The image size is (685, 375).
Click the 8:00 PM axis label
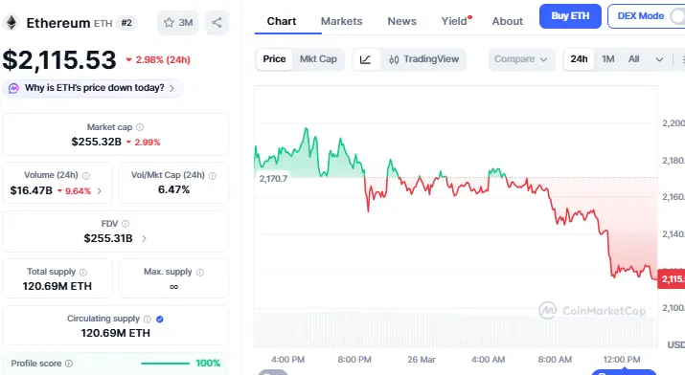(x=354, y=360)
